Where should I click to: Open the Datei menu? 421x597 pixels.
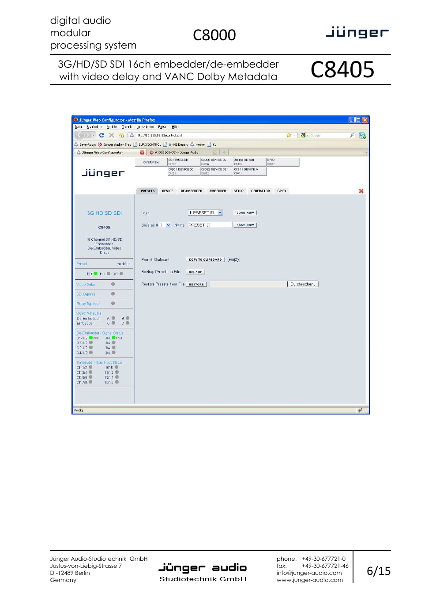coord(79,127)
